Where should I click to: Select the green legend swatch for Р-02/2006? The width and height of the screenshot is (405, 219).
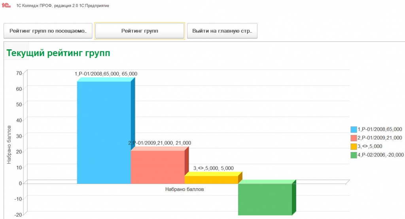[x=354, y=155]
